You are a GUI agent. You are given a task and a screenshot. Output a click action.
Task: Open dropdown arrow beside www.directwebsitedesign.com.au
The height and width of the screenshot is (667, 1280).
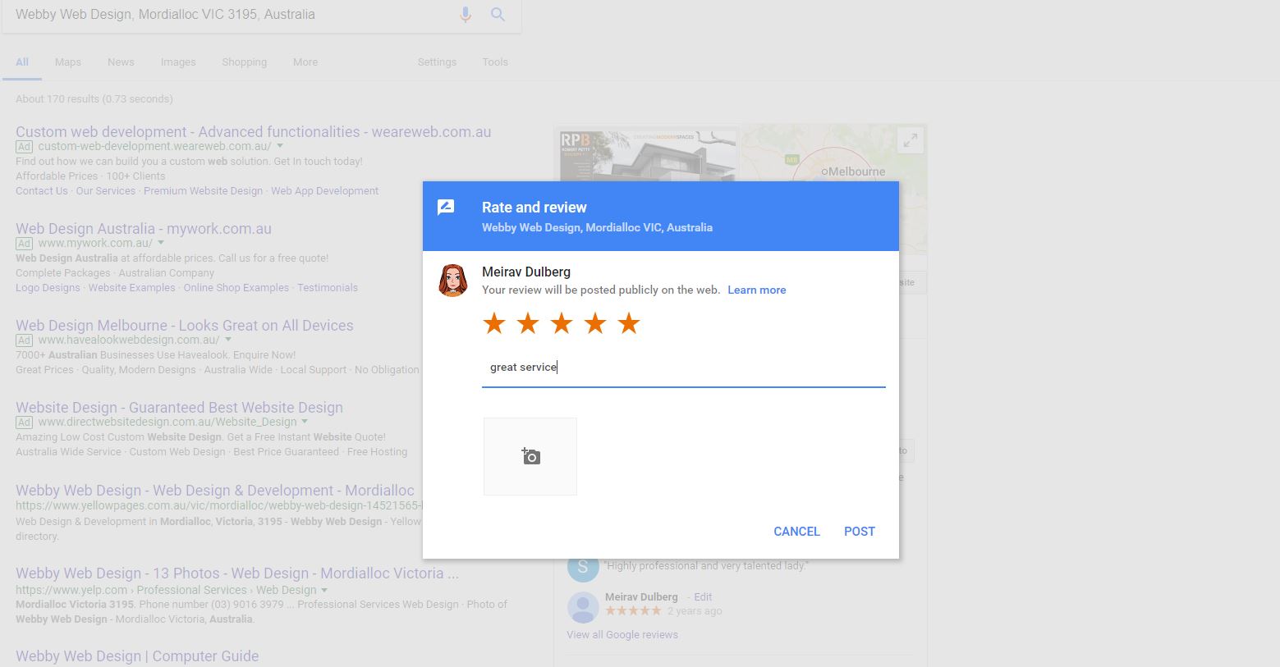[x=305, y=422]
